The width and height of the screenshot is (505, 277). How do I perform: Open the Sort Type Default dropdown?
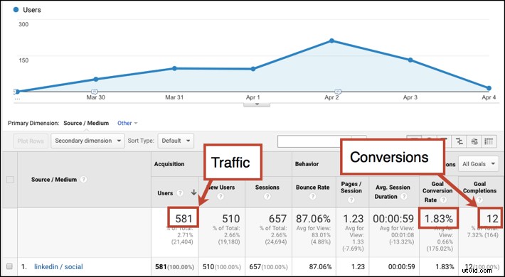click(176, 141)
